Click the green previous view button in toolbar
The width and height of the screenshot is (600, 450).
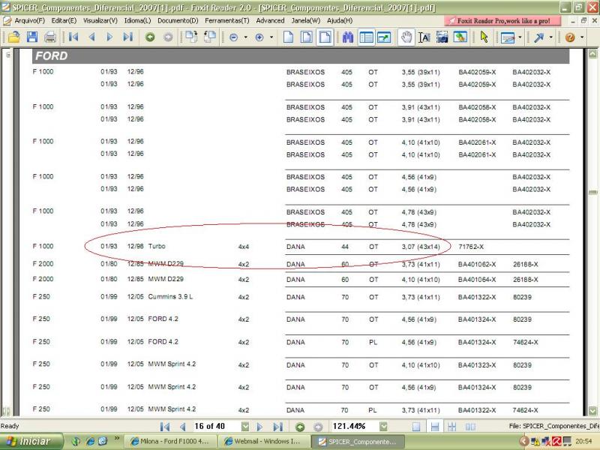(x=150, y=37)
